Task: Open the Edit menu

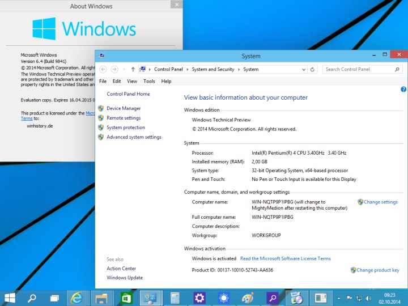Action: coord(117,81)
